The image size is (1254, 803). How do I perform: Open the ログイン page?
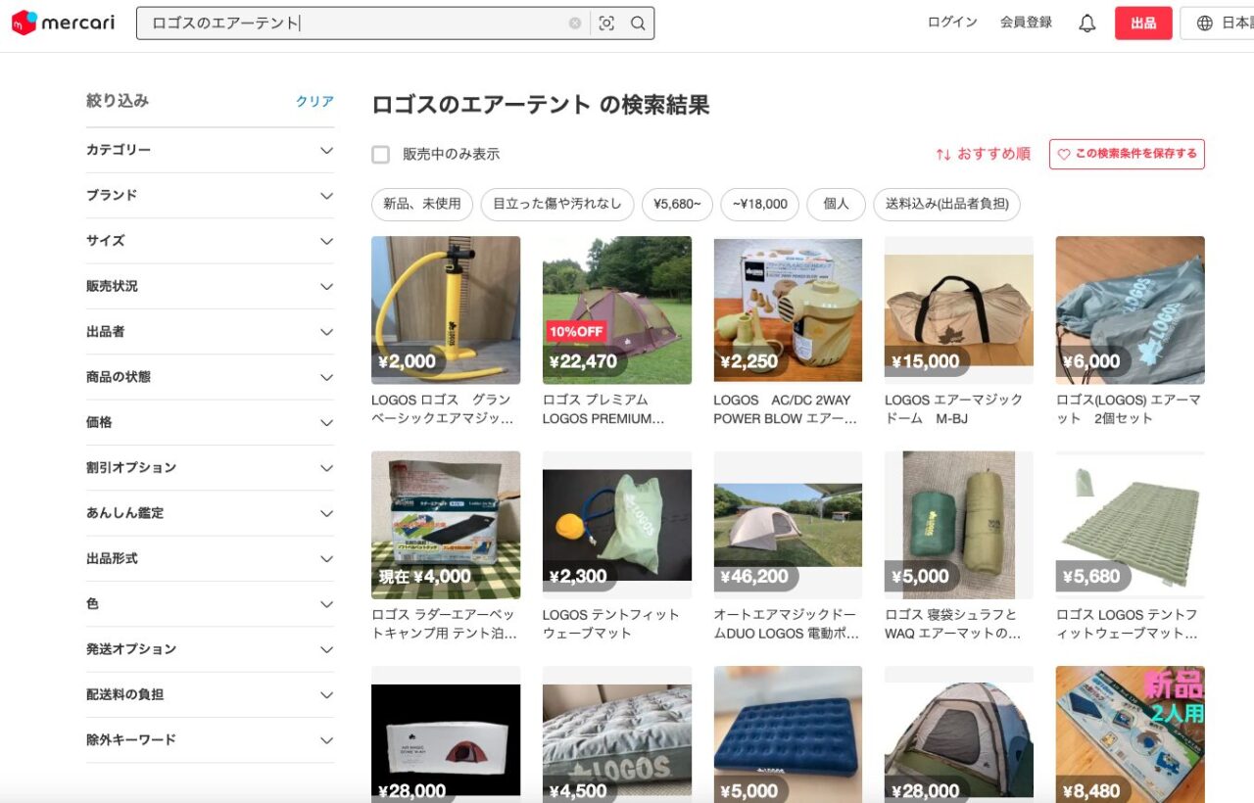(951, 23)
